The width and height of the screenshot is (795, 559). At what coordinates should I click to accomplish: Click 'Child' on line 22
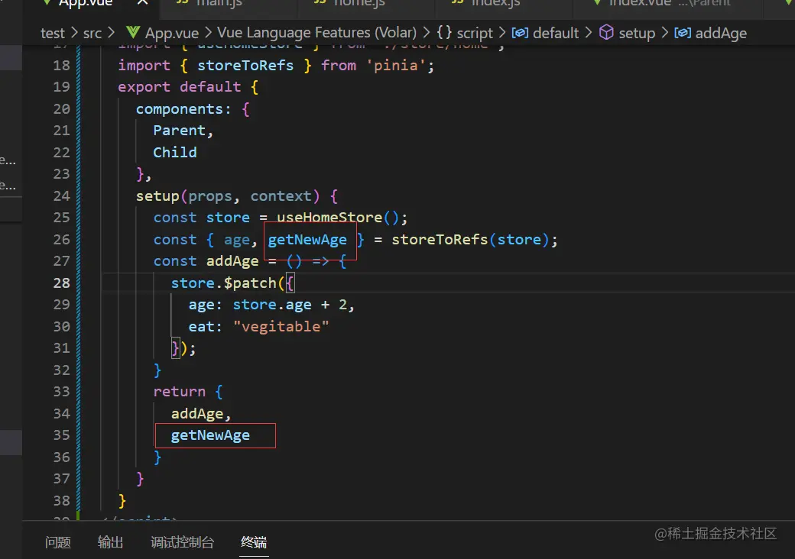point(175,153)
